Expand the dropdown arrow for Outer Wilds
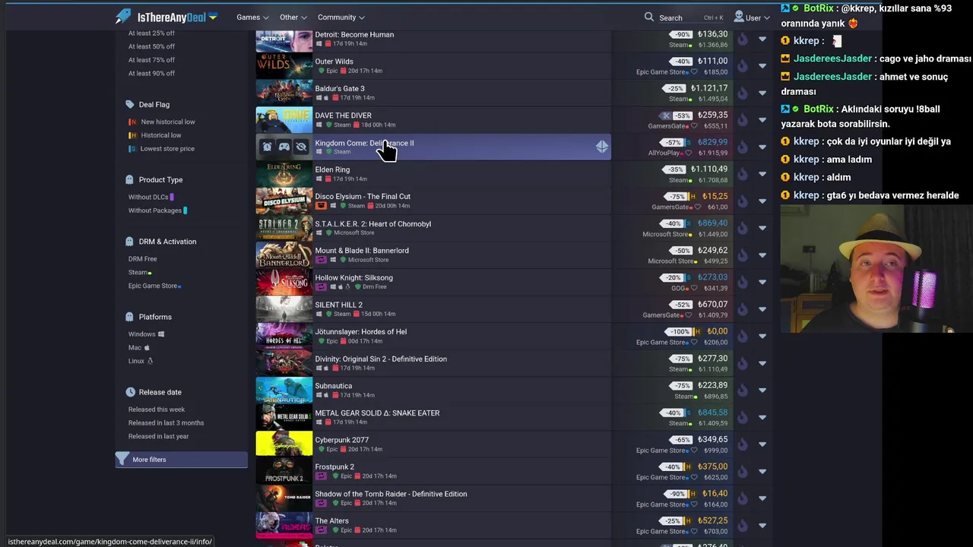Viewport: 973px width, 547px height. coord(762,66)
